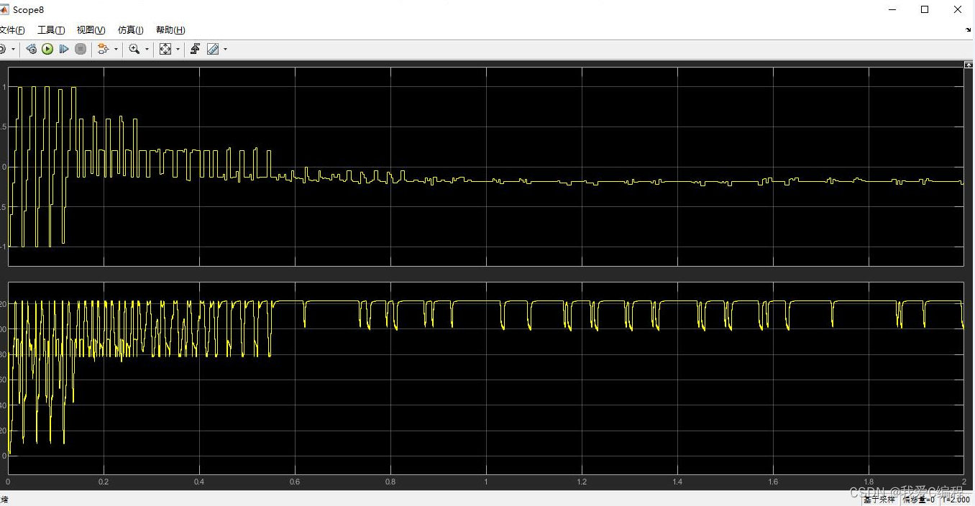Open the scale axes dropdown arrow
975x506 pixels.
click(178, 50)
